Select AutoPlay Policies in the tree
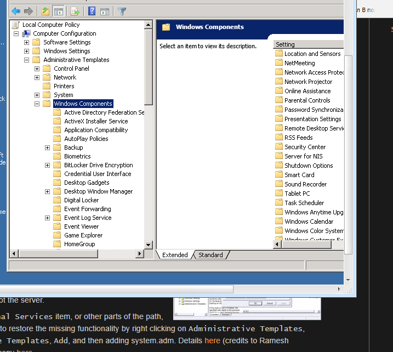This screenshot has width=393, height=352. click(x=86, y=139)
